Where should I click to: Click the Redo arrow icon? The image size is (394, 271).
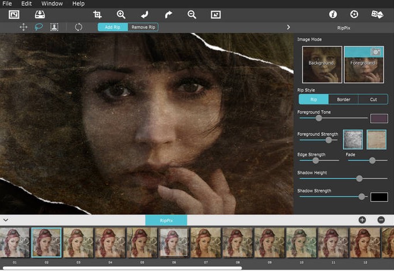coord(168,14)
